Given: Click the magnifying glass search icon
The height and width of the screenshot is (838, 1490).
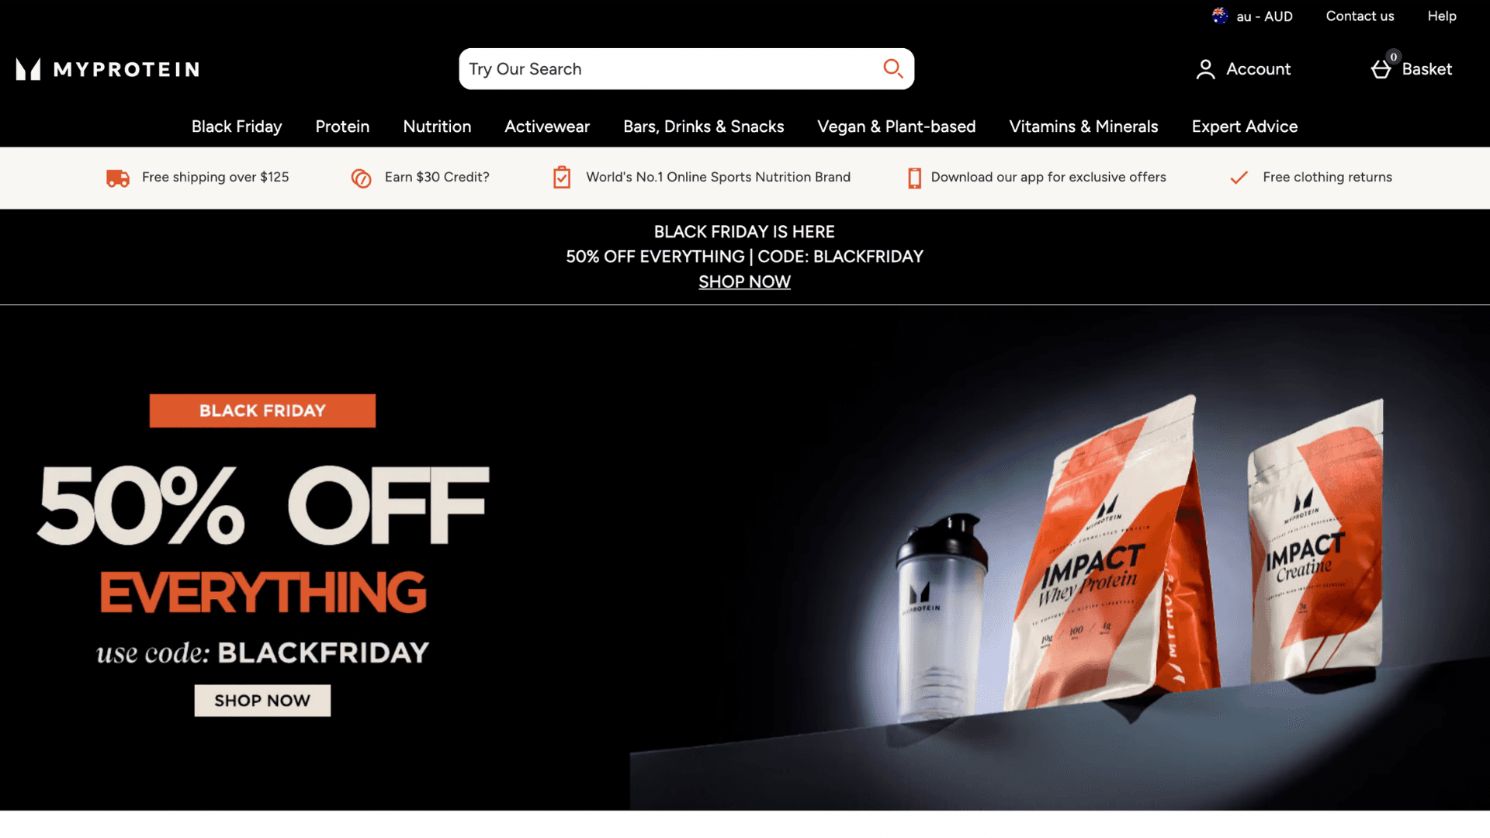Looking at the screenshot, I should click(893, 69).
